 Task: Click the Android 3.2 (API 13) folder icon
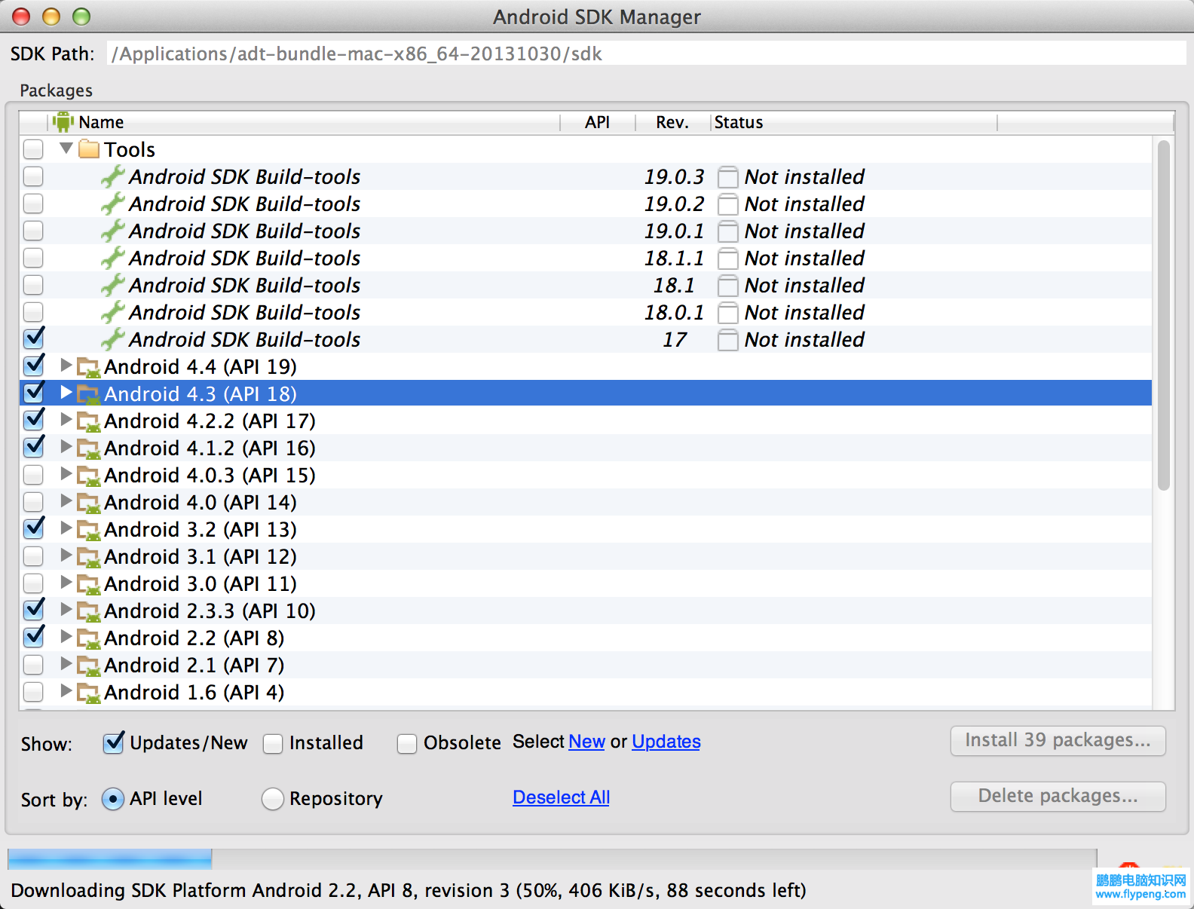click(x=89, y=530)
